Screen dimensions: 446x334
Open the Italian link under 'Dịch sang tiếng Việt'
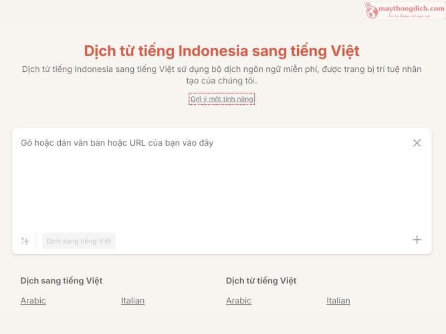click(132, 301)
